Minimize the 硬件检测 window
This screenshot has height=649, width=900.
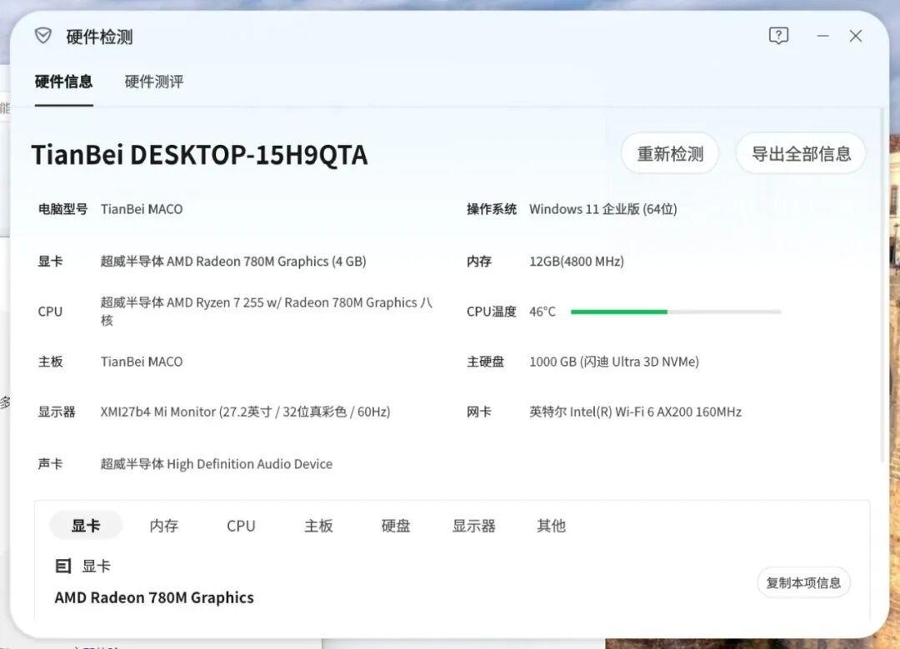click(823, 36)
